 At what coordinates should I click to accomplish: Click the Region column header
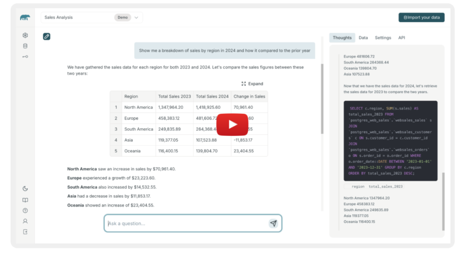[x=139, y=96]
